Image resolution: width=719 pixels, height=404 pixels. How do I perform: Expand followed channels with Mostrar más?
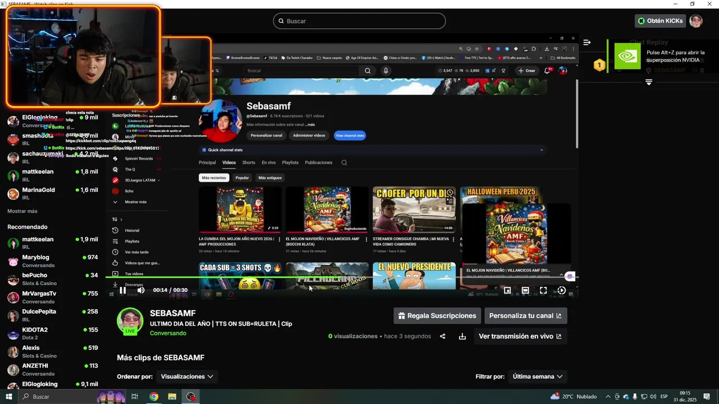click(x=22, y=211)
